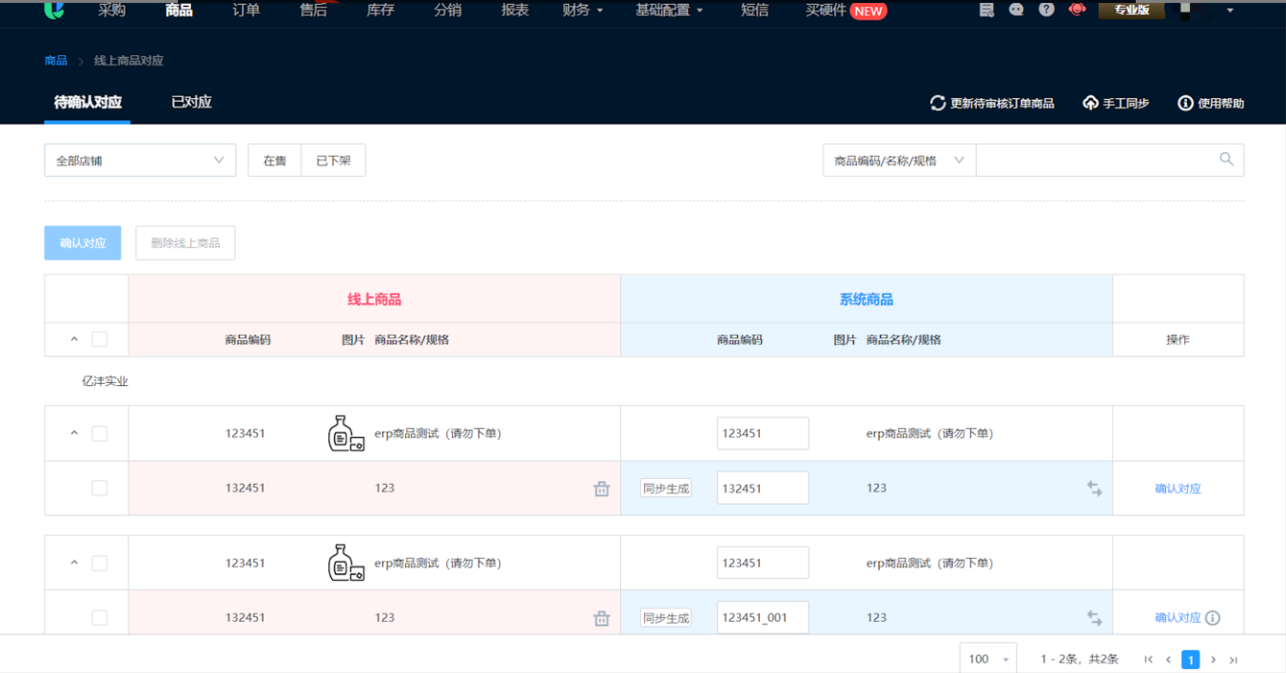Click the system product code field 123451_001
This screenshot has height=673, width=1286.
coord(762,618)
